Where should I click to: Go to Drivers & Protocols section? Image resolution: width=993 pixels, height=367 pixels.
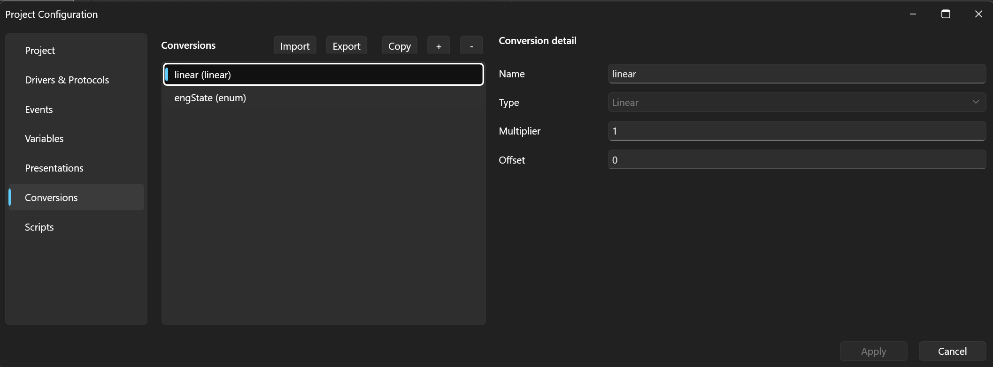76,80
